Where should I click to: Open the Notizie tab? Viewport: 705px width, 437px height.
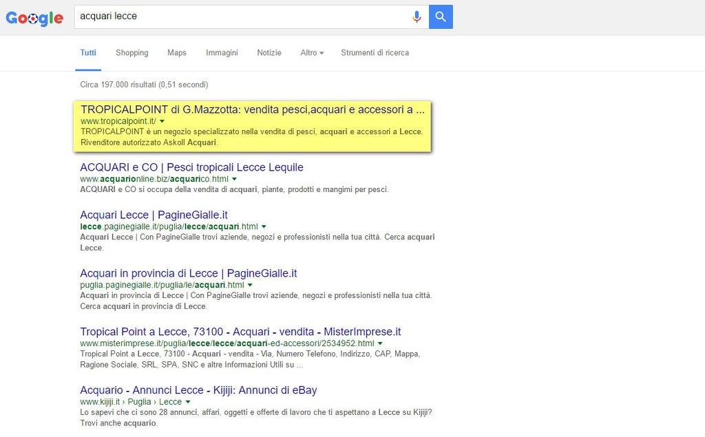[x=269, y=52]
